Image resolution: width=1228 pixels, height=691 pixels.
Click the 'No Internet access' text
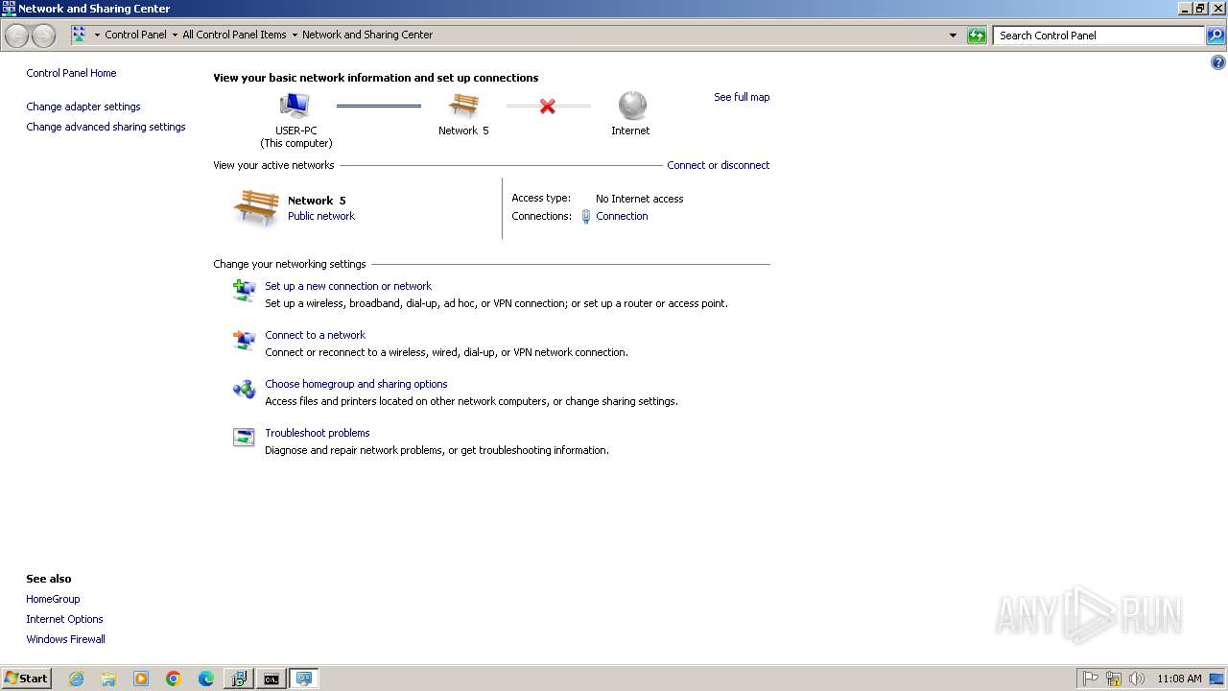click(x=639, y=199)
